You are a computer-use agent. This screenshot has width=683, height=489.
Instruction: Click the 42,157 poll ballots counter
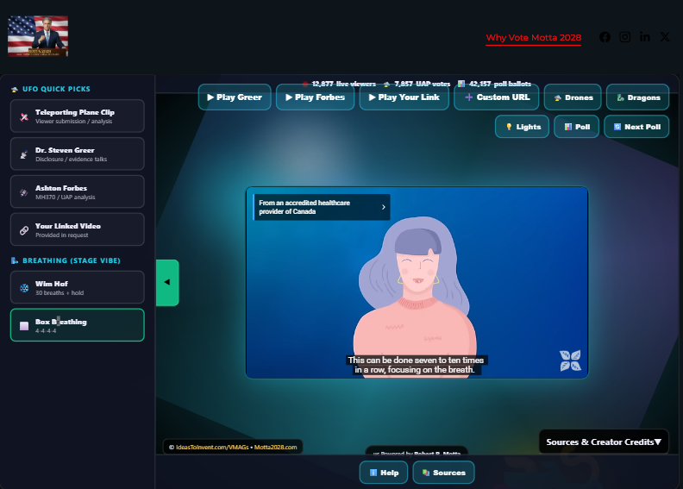click(494, 84)
